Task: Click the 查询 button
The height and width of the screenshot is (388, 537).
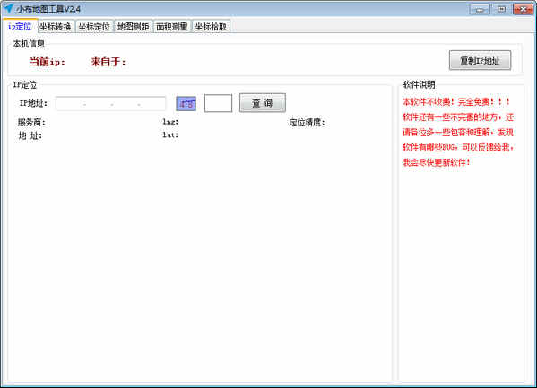Action: tap(263, 103)
